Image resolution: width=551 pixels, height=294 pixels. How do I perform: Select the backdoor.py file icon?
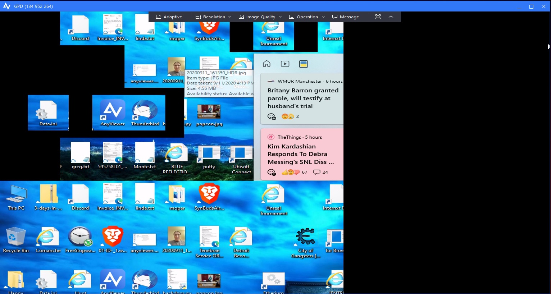coord(177,281)
